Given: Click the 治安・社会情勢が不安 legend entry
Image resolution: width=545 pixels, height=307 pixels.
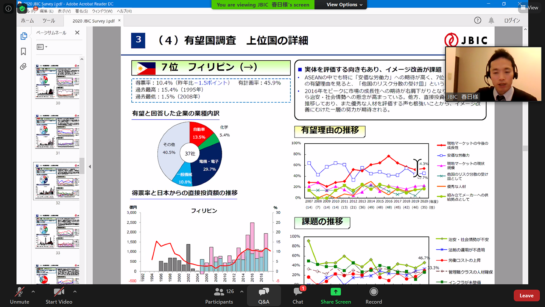Looking at the screenshot, I should (463, 240).
